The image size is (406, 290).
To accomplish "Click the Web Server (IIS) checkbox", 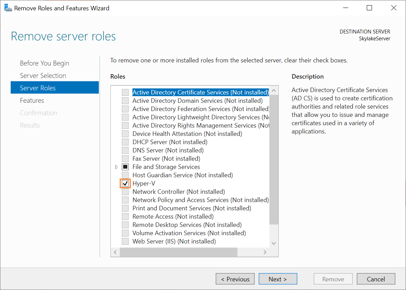I will click(125, 241).
